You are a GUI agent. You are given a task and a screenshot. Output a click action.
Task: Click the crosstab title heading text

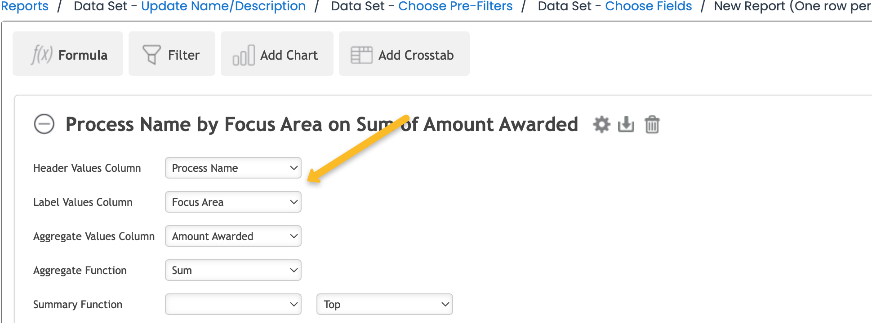pyautogui.click(x=322, y=124)
